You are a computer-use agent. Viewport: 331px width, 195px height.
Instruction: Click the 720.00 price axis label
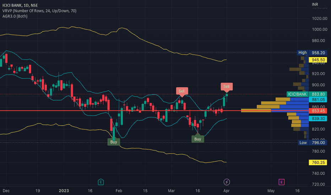coord(318,184)
